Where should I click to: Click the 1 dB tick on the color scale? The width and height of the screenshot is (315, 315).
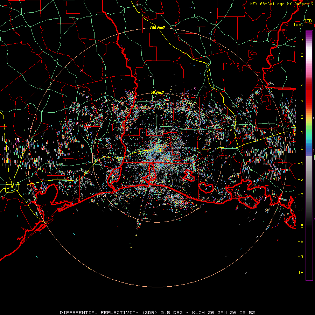click(x=302, y=133)
